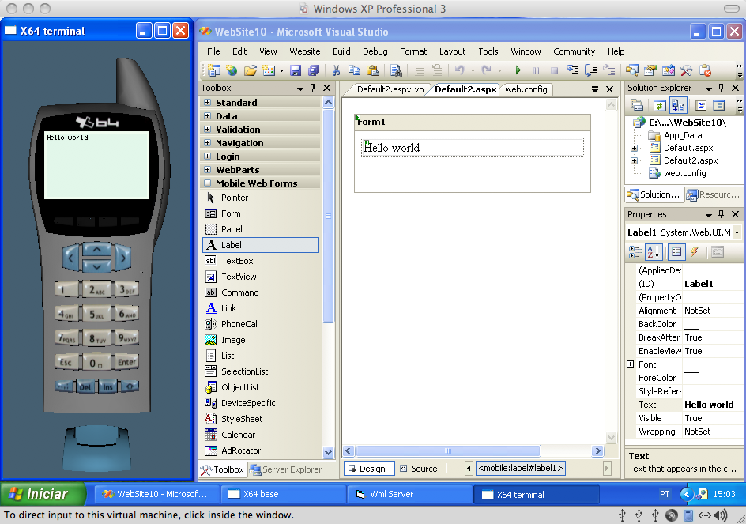Click the Save All toolbar icon
The image size is (746, 524).
click(x=314, y=70)
